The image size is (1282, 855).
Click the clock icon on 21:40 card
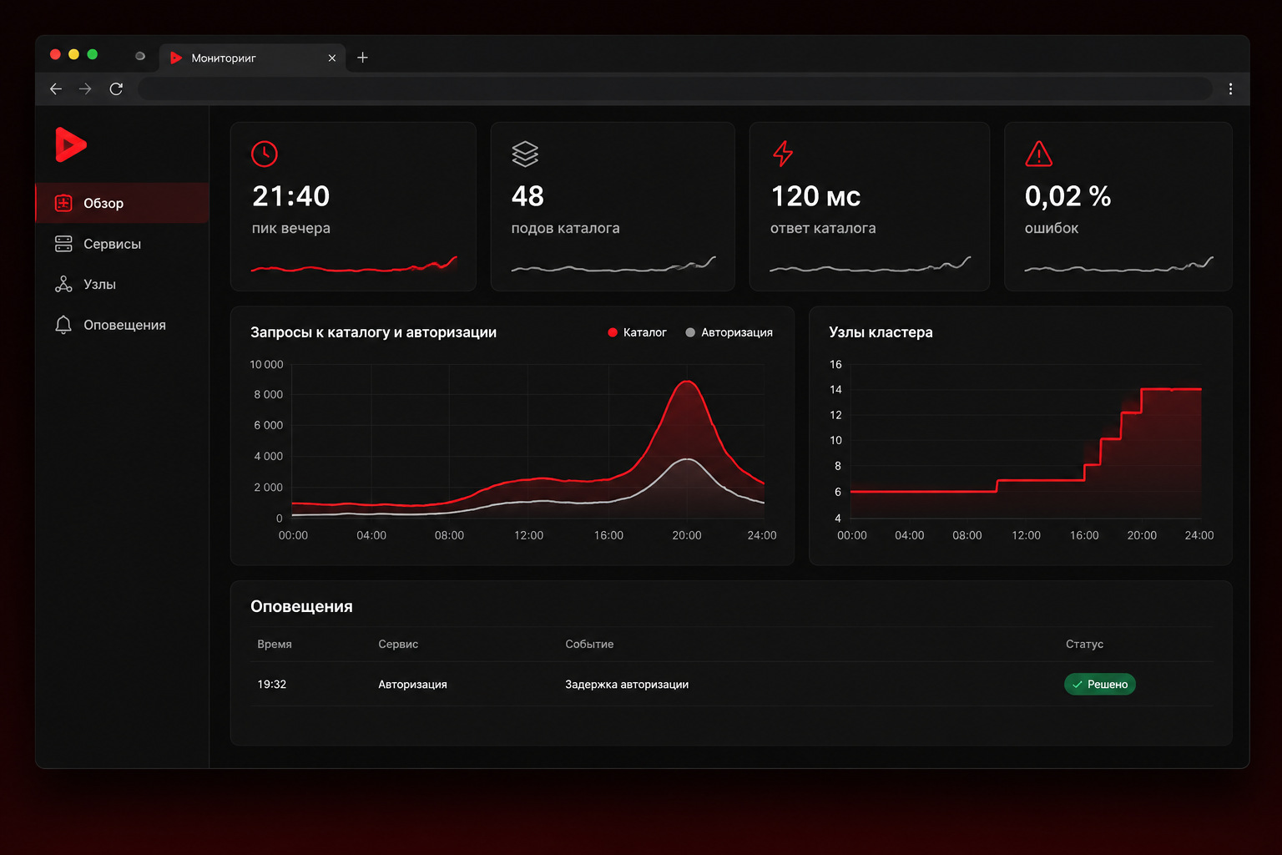coord(265,154)
